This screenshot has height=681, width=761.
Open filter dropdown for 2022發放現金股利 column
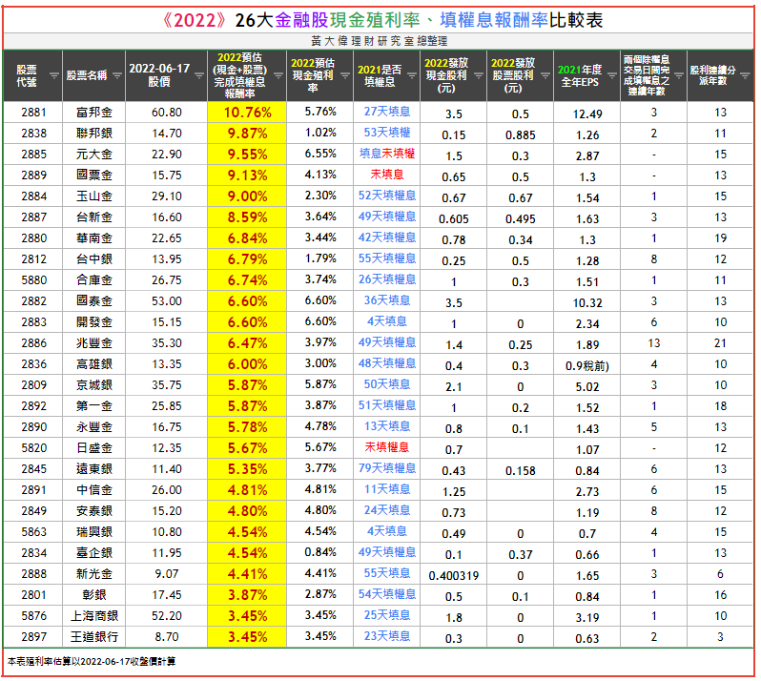479,75
